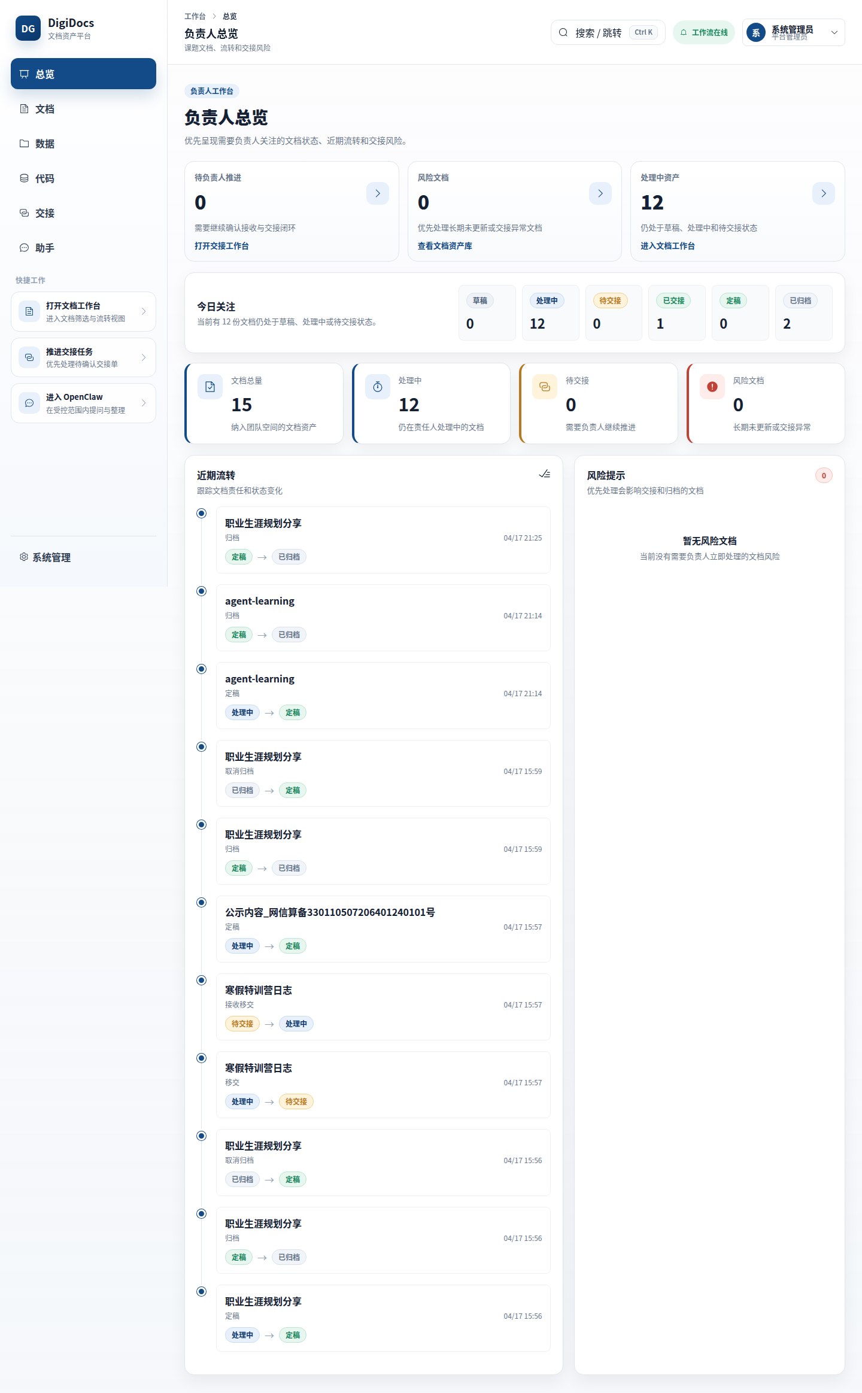Toggle the 工作流在线 status pill
The width and height of the screenshot is (862, 1393).
(704, 32)
